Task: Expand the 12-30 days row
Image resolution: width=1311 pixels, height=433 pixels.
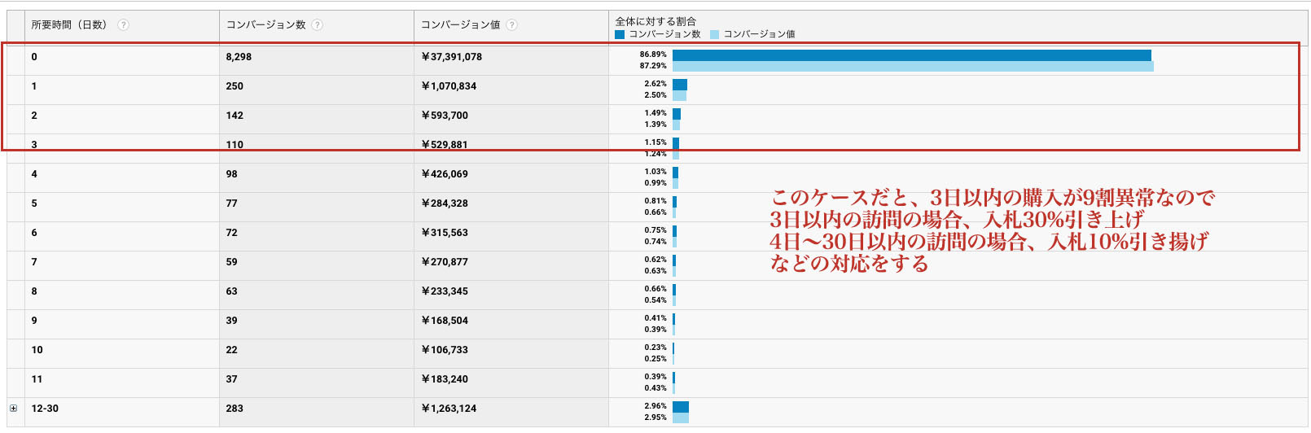Action: pyautogui.click(x=13, y=409)
